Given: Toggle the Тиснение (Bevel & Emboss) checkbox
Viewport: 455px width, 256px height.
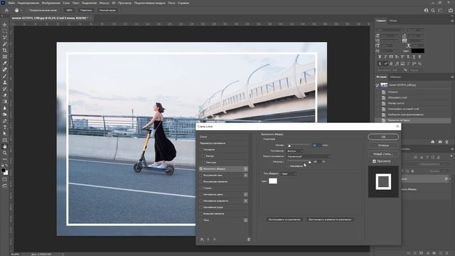Looking at the screenshot, I should pyautogui.click(x=200, y=149).
